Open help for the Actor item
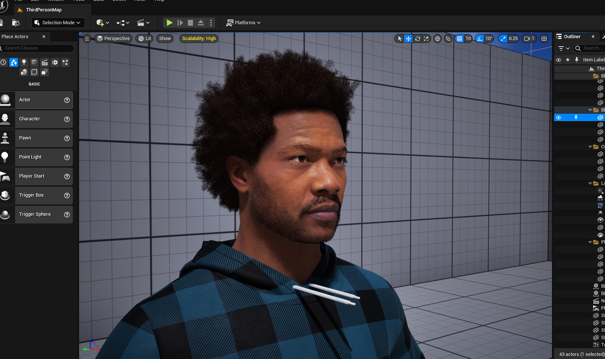This screenshot has width=605, height=359. pyautogui.click(x=67, y=100)
